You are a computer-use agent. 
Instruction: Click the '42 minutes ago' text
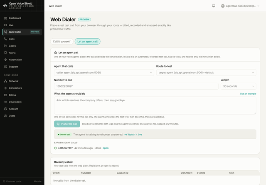84,148
